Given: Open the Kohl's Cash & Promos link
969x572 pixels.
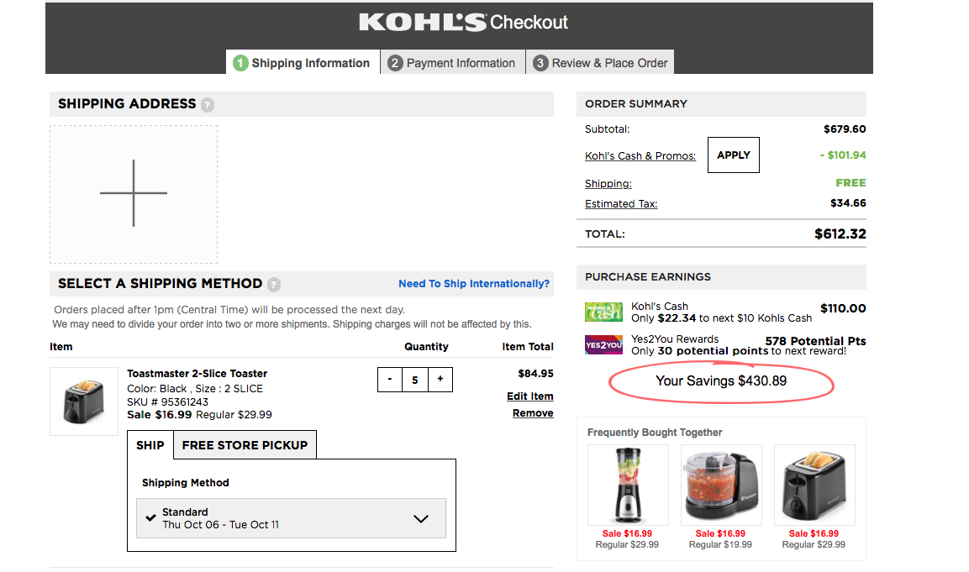Looking at the screenshot, I should [x=640, y=155].
